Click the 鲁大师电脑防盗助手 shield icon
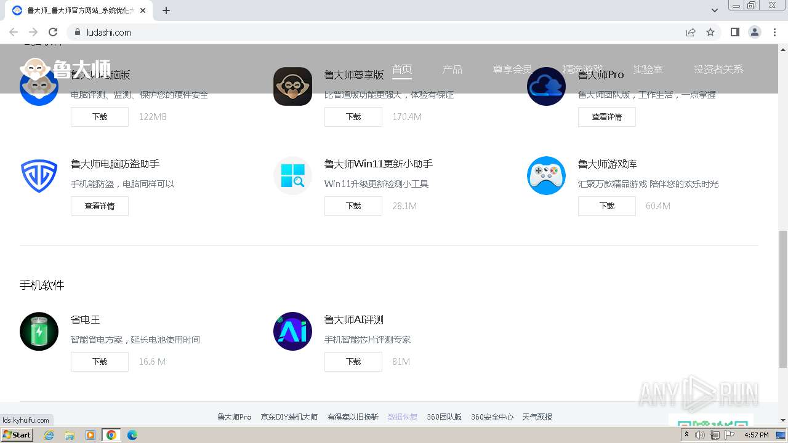 39,176
